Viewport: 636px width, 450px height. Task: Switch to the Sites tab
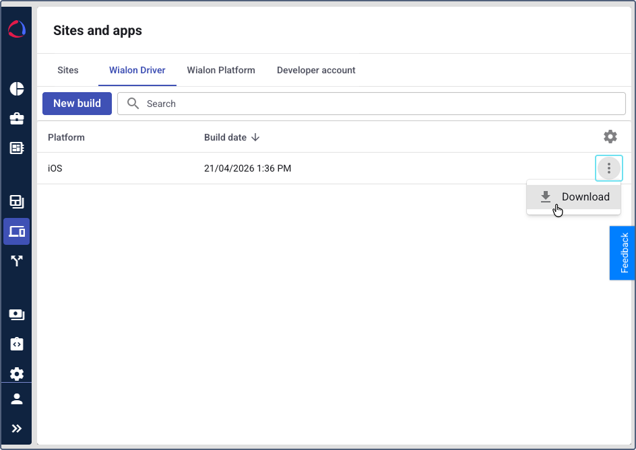click(x=68, y=70)
